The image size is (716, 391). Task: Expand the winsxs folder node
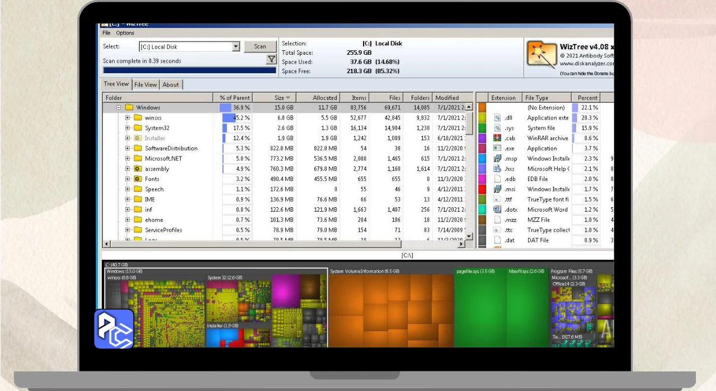point(128,118)
